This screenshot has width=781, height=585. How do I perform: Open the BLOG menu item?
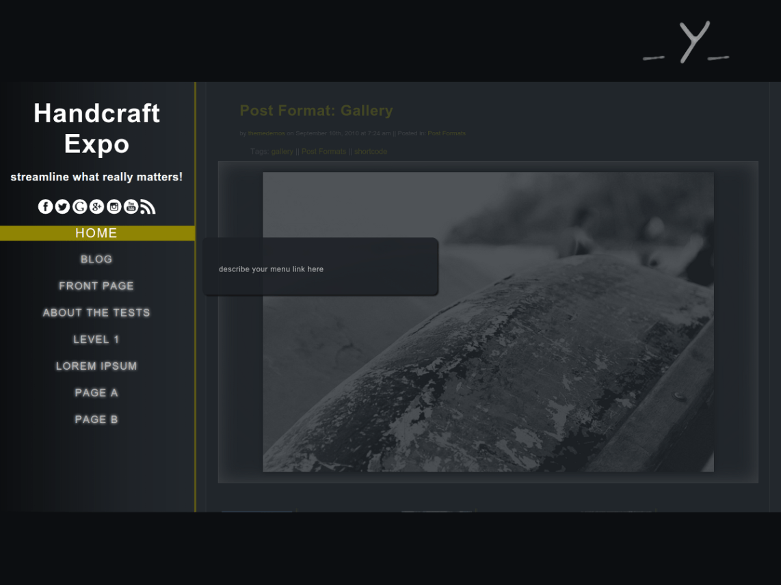[x=96, y=259]
